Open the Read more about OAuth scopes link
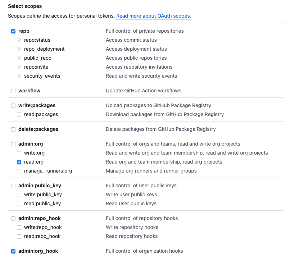The width and height of the screenshot is (295, 261). pos(154,16)
